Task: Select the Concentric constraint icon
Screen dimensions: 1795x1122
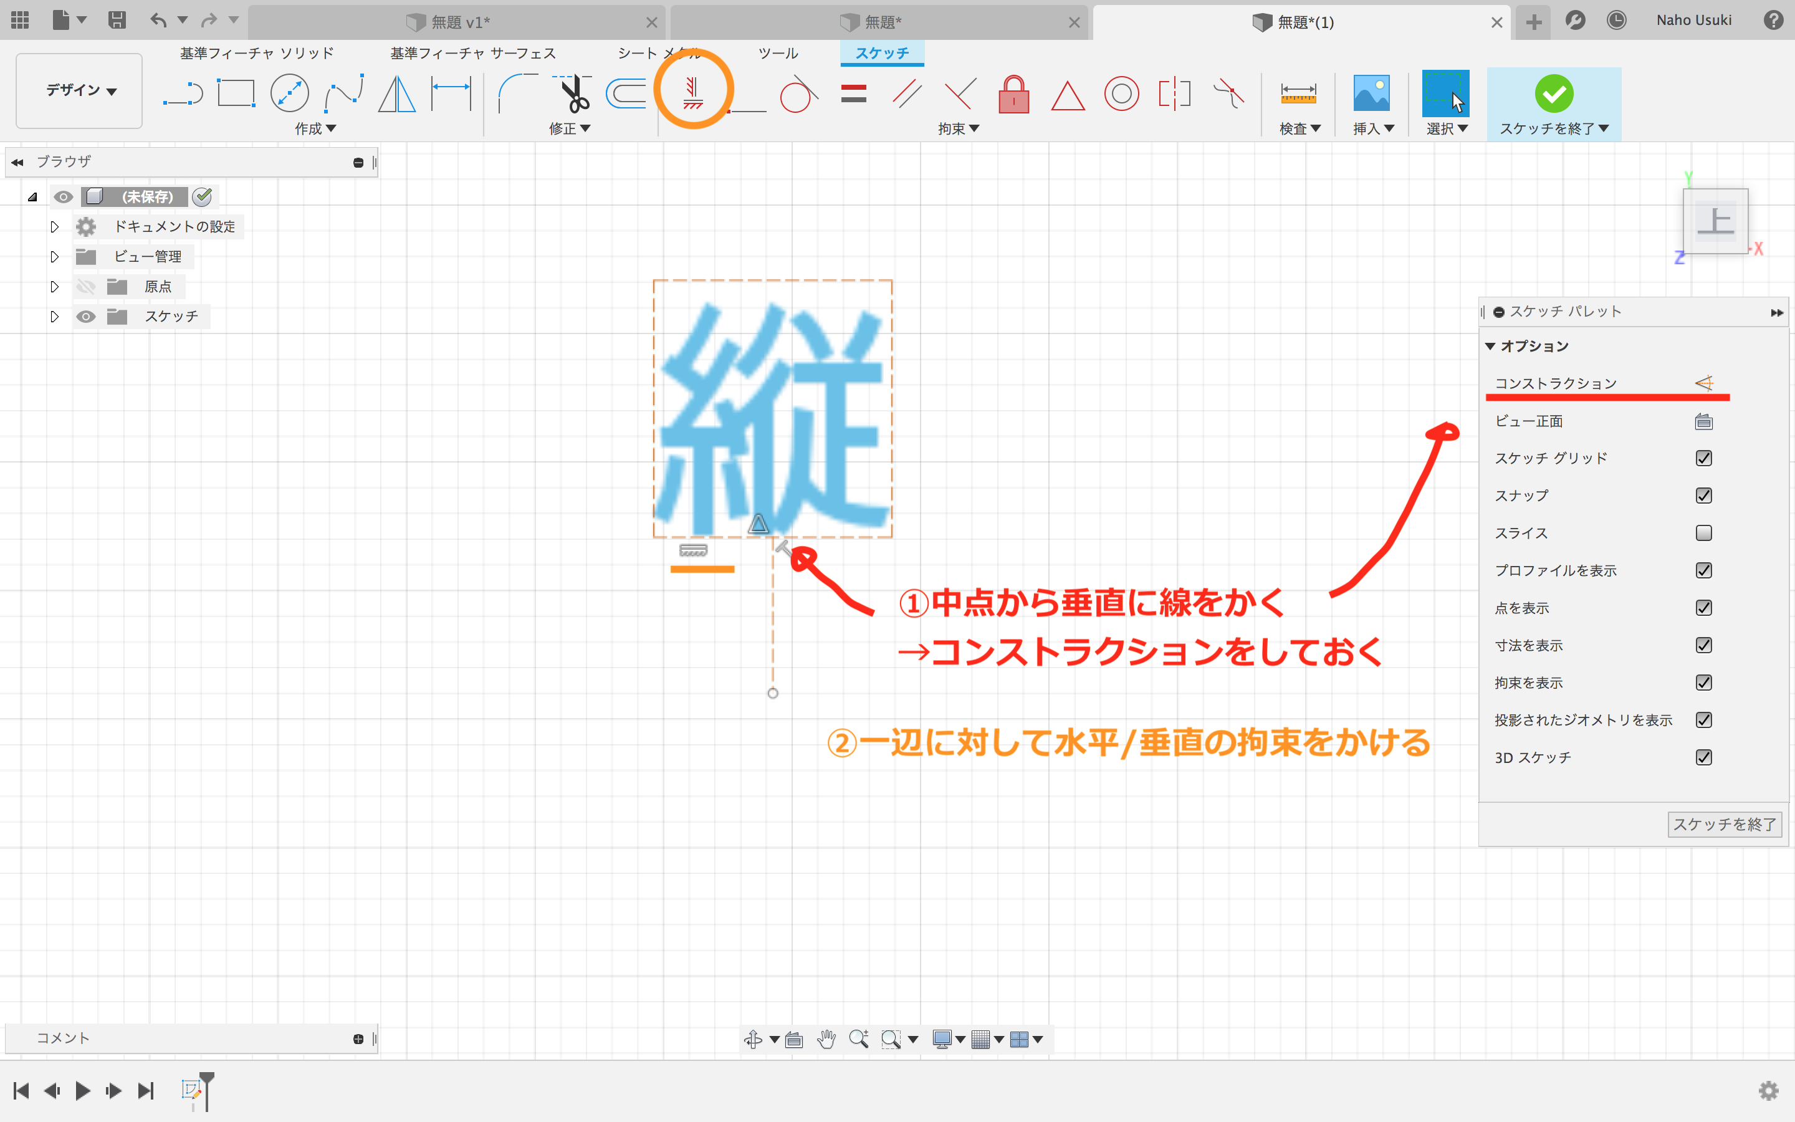Action: pyautogui.click(x=1121, y=94)
